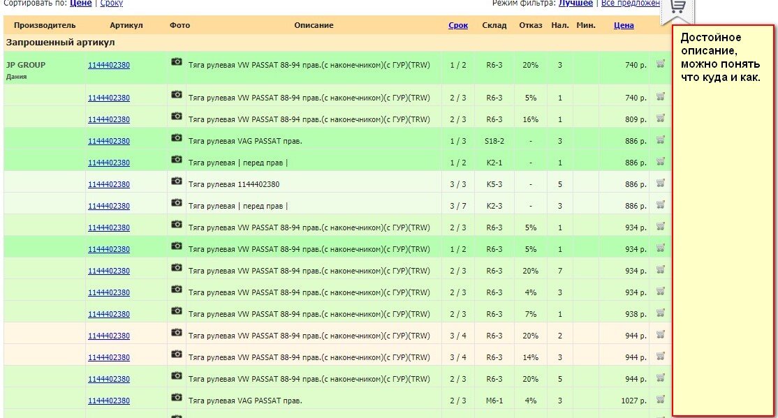Open article link in the K5-3 row
778x418 pixels.
click(109, 184)
